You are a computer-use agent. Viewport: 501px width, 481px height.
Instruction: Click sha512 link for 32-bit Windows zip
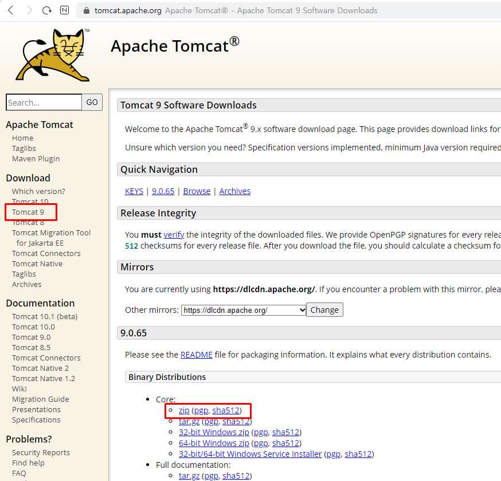285,432
